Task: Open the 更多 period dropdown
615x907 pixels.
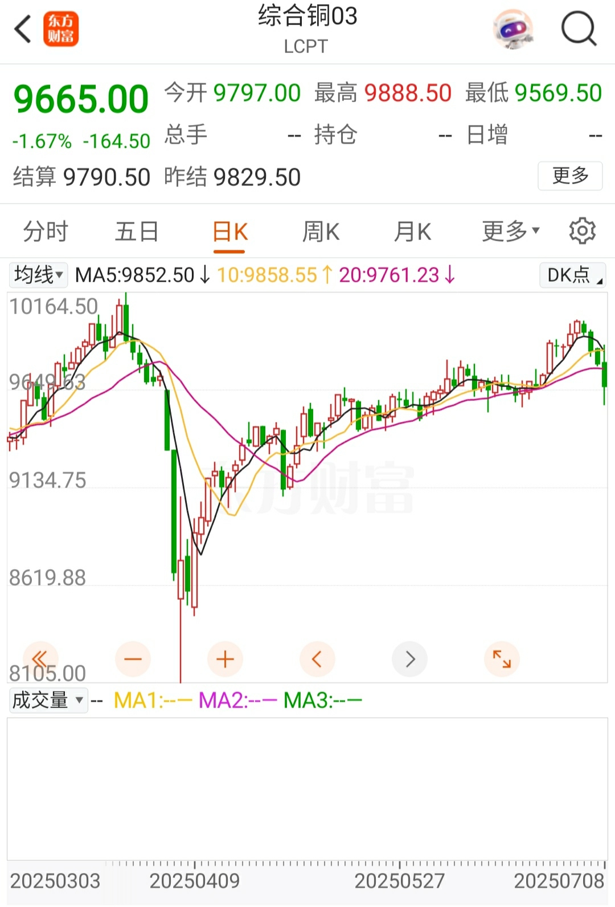Action: coord(511,231)
